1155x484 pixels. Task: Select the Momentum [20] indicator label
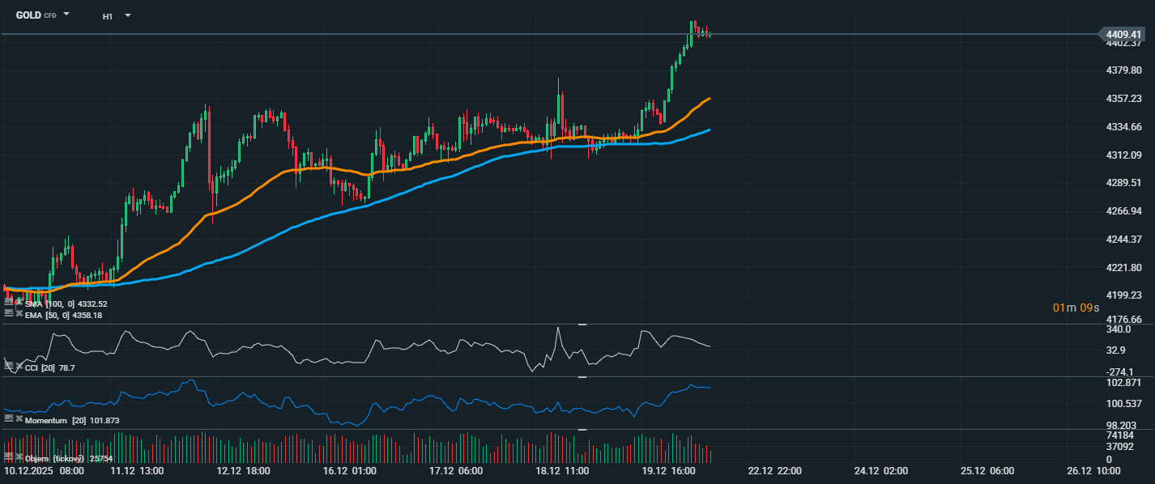(56, 421)
